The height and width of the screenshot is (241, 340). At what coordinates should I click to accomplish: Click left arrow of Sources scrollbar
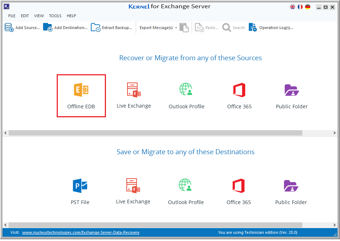pos(5,133)
